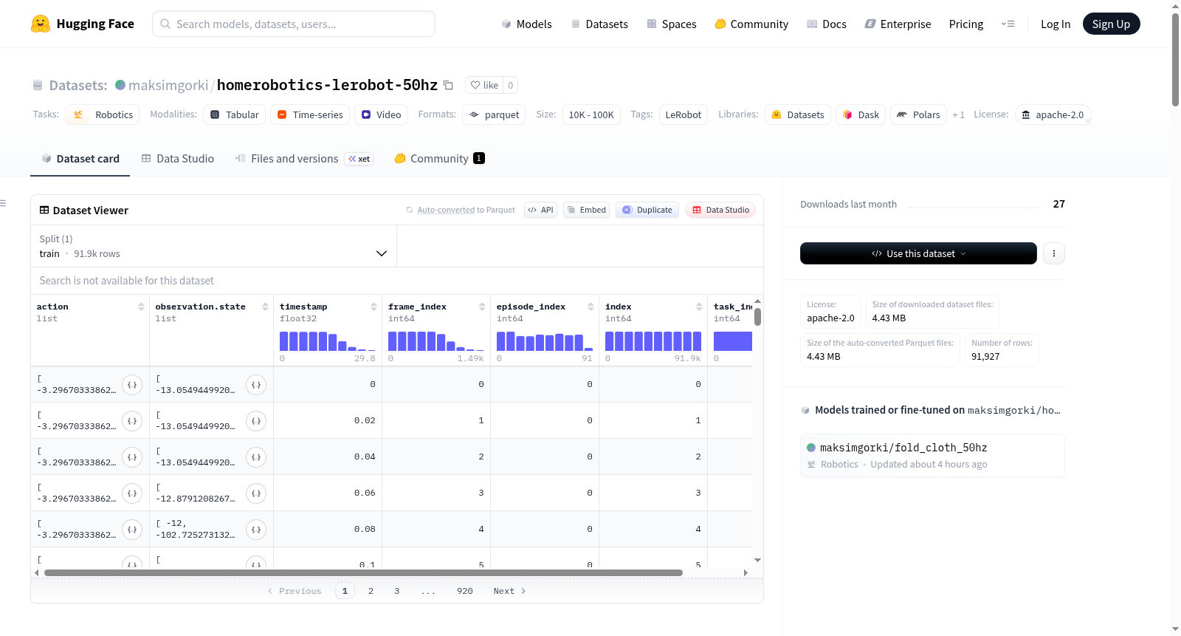Go to Models in the top navigation

point(526,24)
